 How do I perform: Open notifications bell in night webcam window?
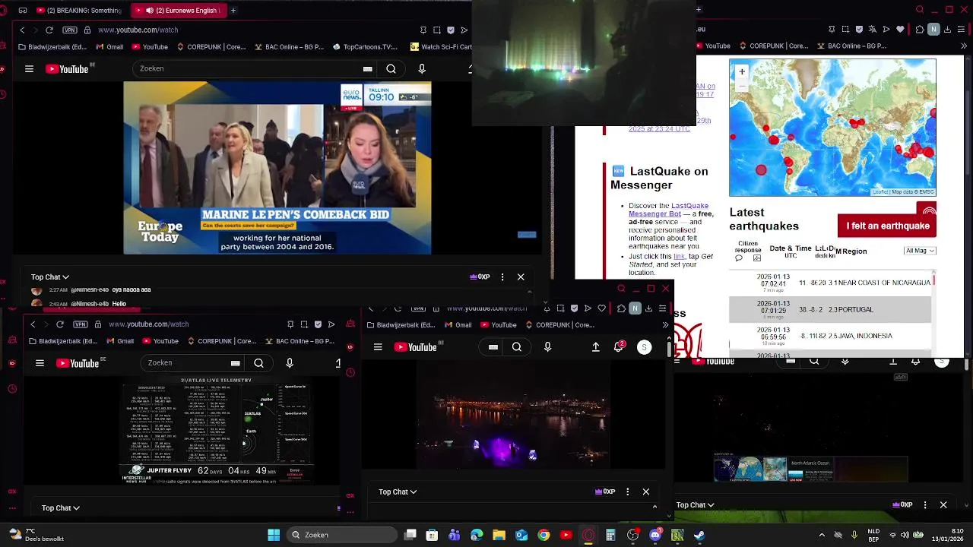pyautogui.click(x=619, y=346)
